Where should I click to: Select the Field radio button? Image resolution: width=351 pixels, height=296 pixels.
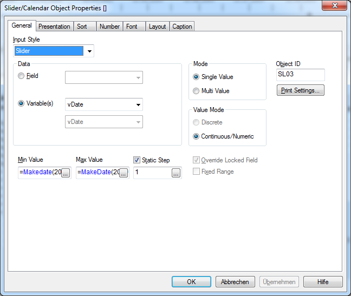point(21,76)
